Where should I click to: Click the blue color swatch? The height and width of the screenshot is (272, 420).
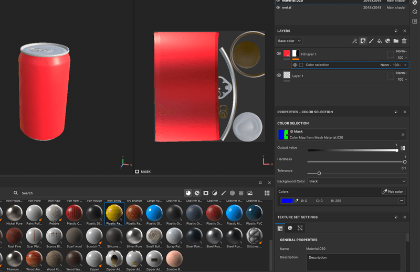(287, 201)
